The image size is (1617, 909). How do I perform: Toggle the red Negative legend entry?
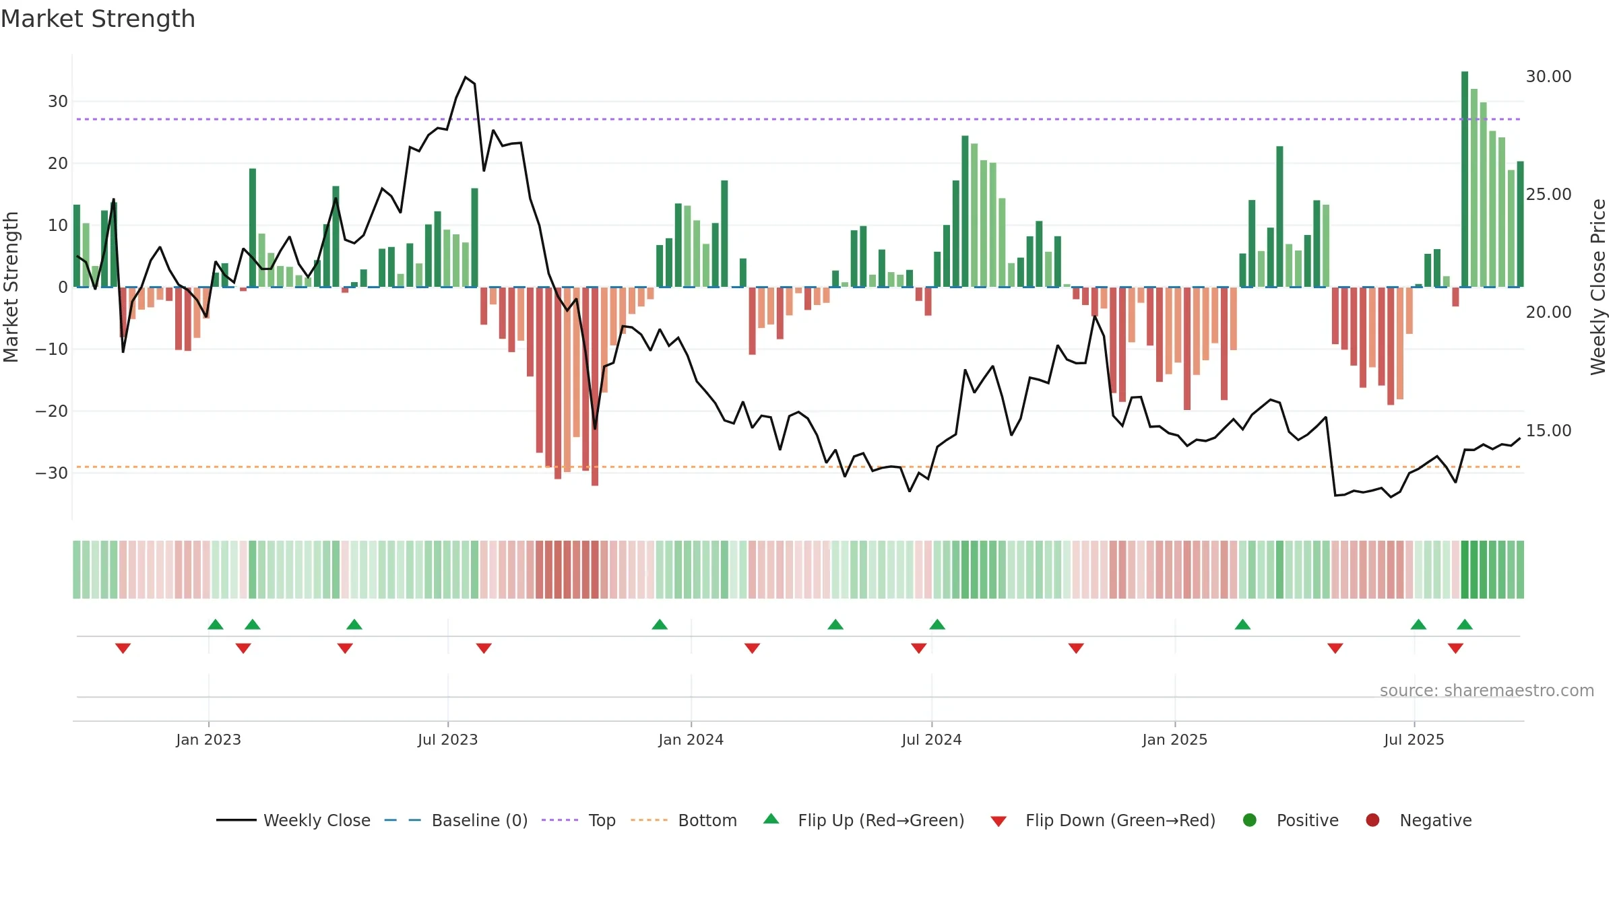coord(1418,820)
